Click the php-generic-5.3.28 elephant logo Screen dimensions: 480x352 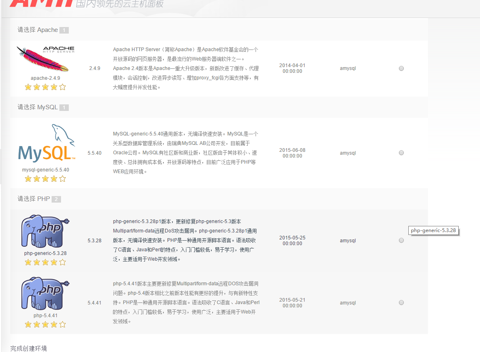[x=45, y=232]
